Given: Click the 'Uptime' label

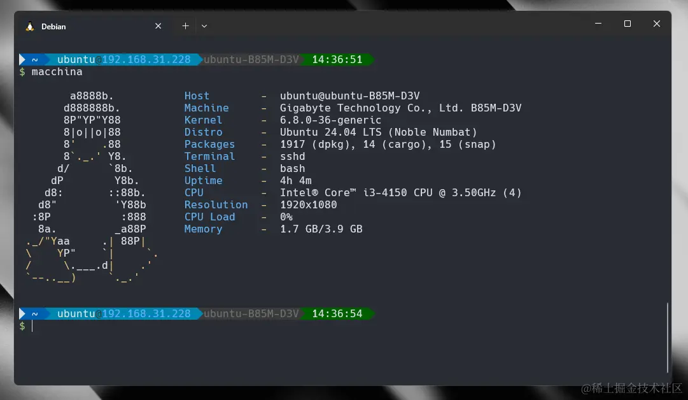Looking at the screenshot, I should click(x=203, y=180).
